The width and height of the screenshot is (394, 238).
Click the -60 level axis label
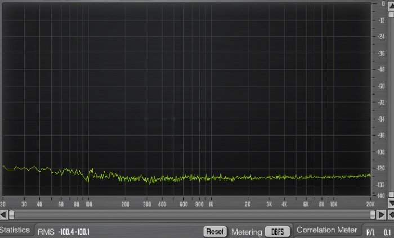point(381,86)
